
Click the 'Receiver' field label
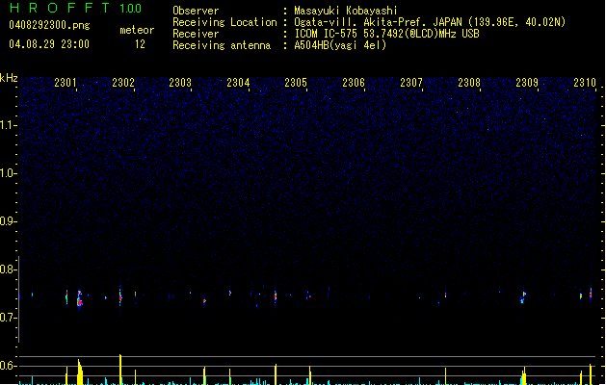pyautogui.click(x=196, y=34)
